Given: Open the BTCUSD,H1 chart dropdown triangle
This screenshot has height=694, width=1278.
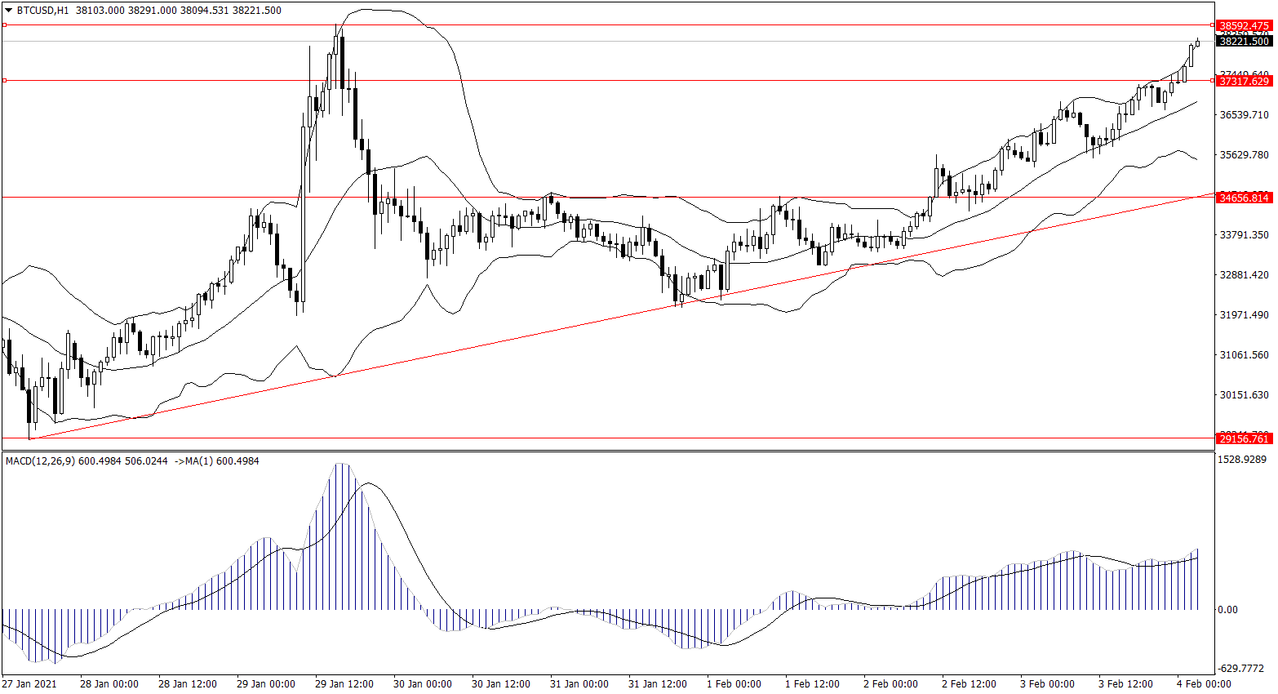Looking at the screenshot, I should pyautogui.click(x=9, y=11).
